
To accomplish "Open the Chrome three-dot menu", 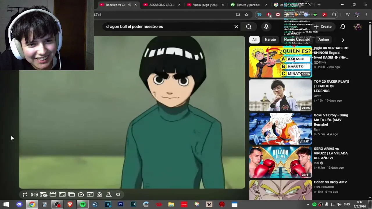I will coord(366,15).
